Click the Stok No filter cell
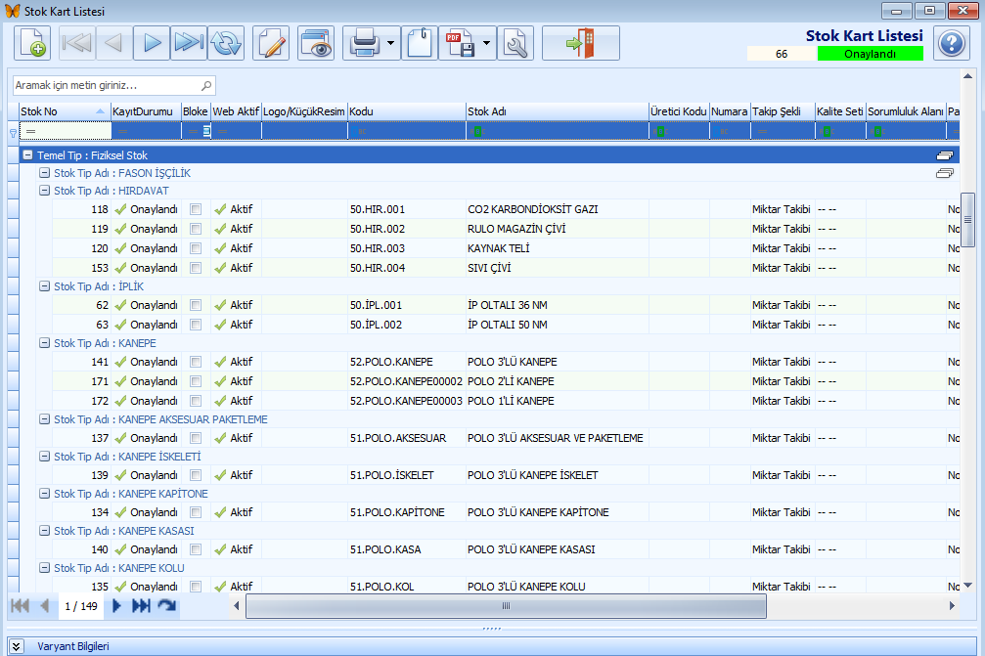 tap(66, 131)
